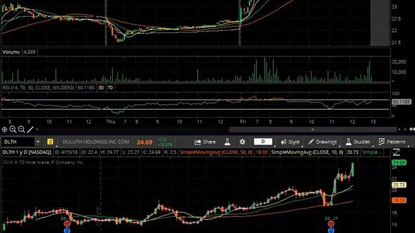Click the L: 22.27 low value
The image size is (415, 233).
pyautogui.click(x=131, y=152)
